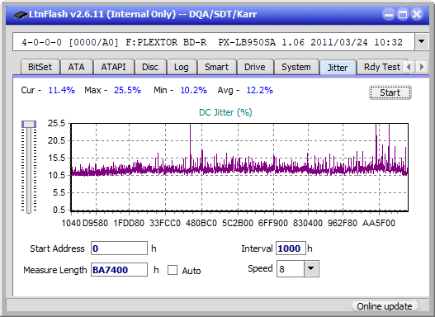
Task: Go to the Smart tab
Action: coord(216,67)
